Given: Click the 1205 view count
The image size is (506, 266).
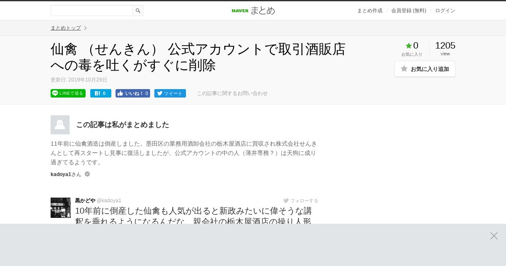Looking at the screenshot, I should point(445,46).
